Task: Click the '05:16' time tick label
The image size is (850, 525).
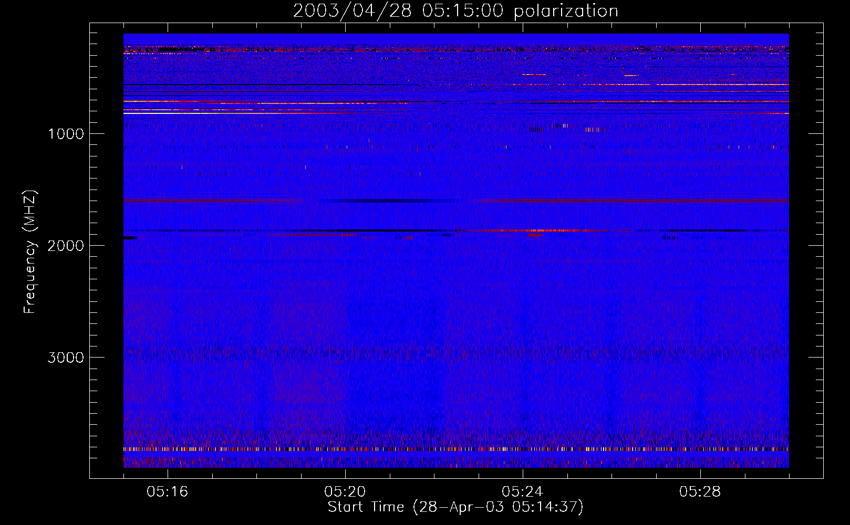Action: [167, 492]
